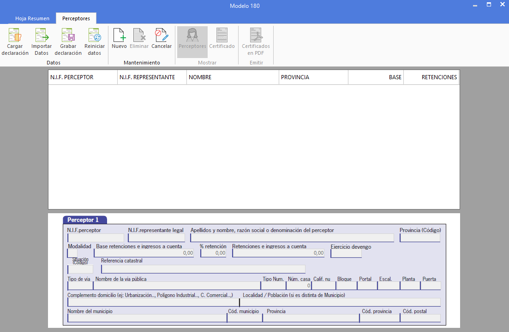Click the Situación (Código) field

tap(80, 269)
